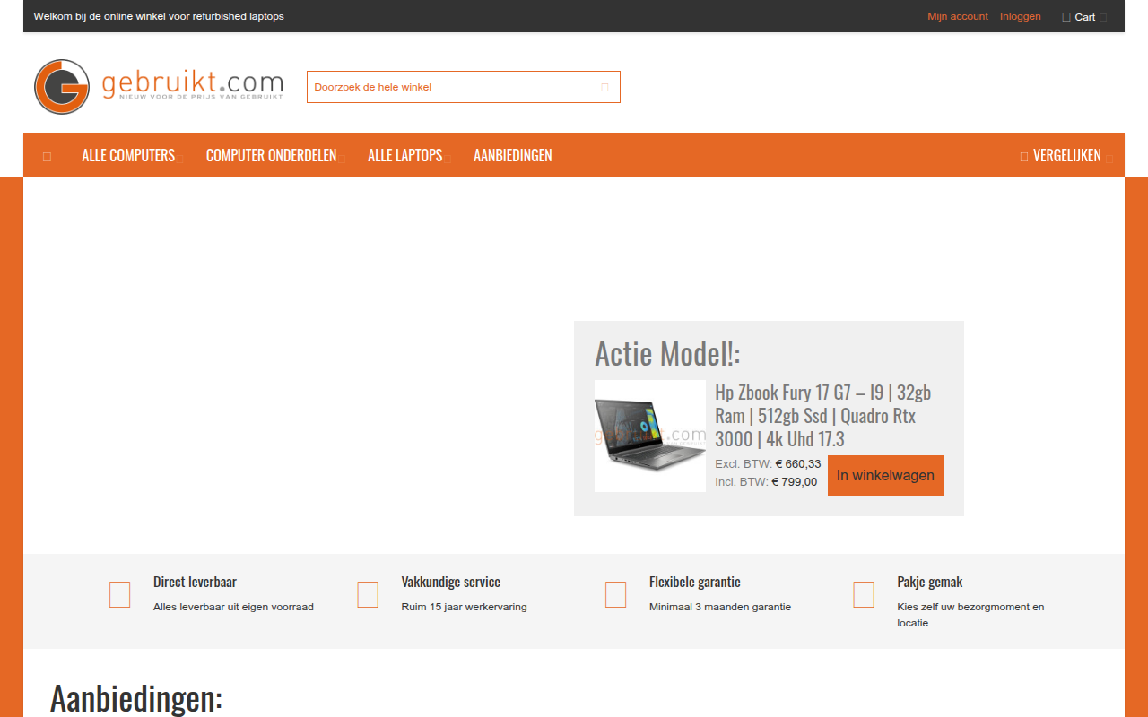Expand the Cart dropdown arrow
The height and width of the screenshot is (717, 1148).
tap(1103, 17)
